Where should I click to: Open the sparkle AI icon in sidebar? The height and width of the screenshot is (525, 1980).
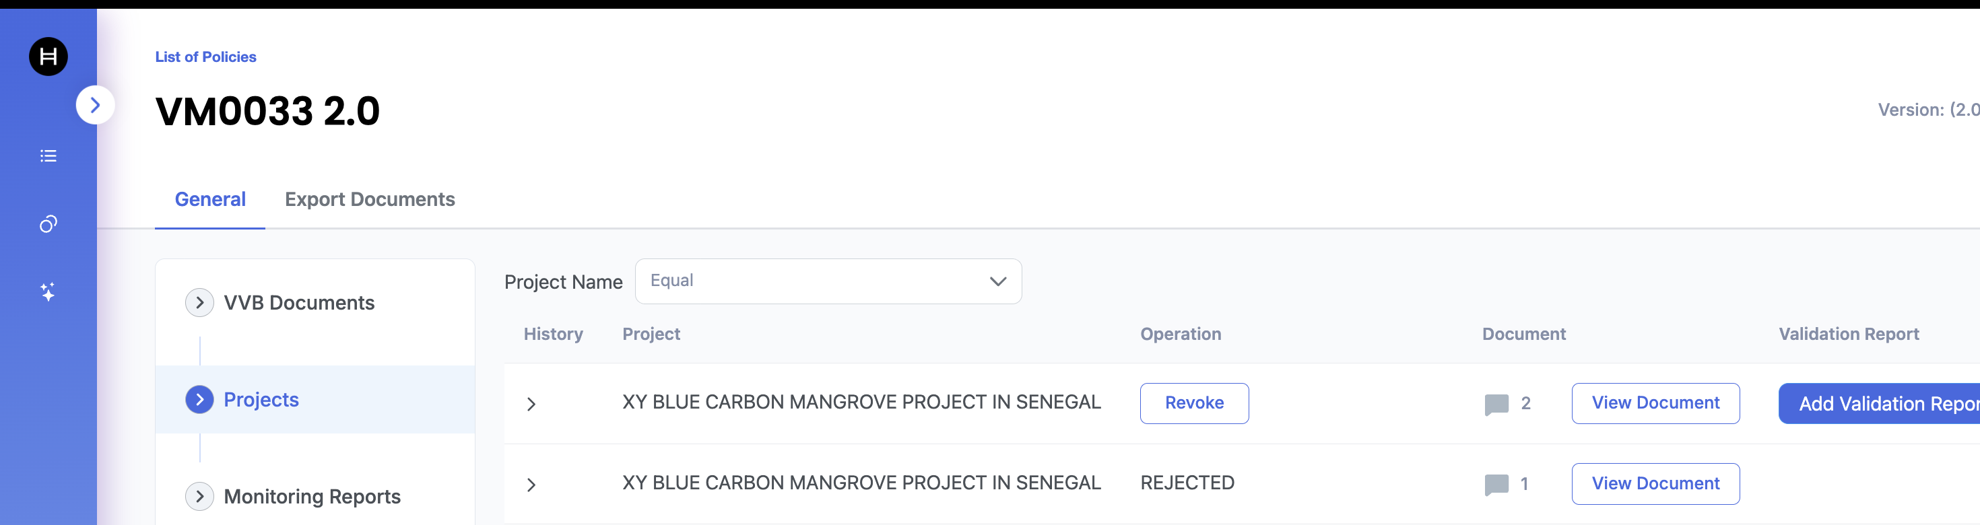[x=48, y=292]
